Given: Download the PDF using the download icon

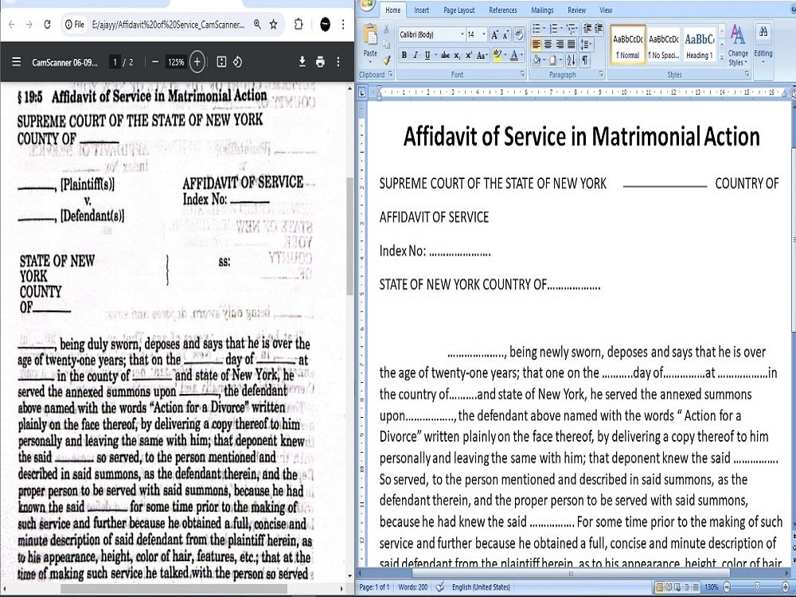Looking at the screenshot, I should point(302,62).
